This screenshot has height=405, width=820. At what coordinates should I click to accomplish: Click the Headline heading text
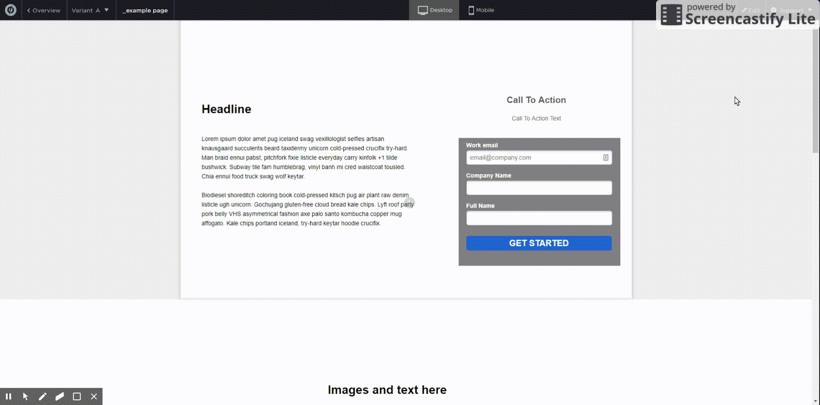click(x=227, y=109)
